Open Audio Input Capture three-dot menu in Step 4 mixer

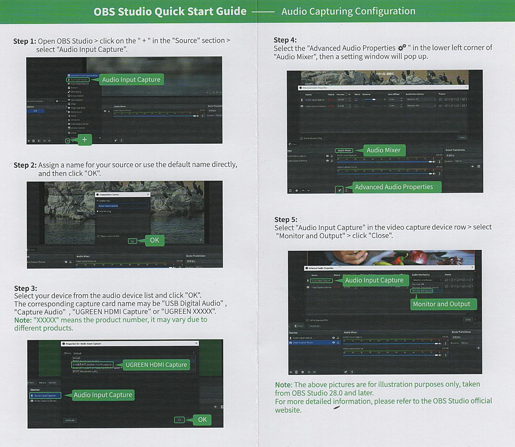pos(440,162)
